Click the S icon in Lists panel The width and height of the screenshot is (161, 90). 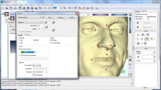coord(138,57)
